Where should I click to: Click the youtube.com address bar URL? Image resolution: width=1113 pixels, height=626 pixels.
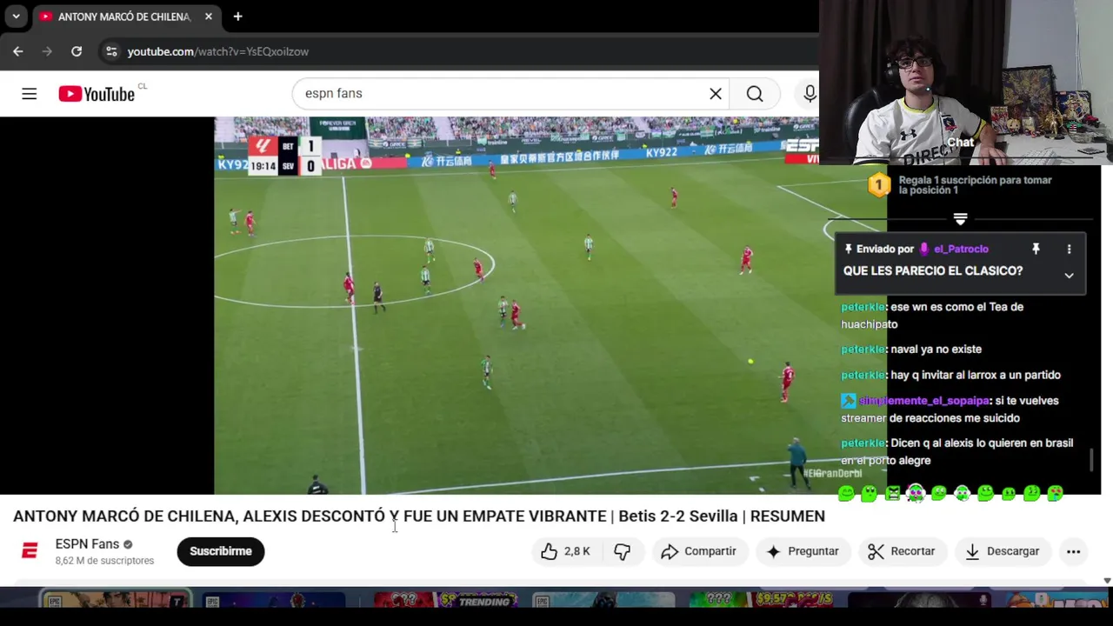click(218, 51)
